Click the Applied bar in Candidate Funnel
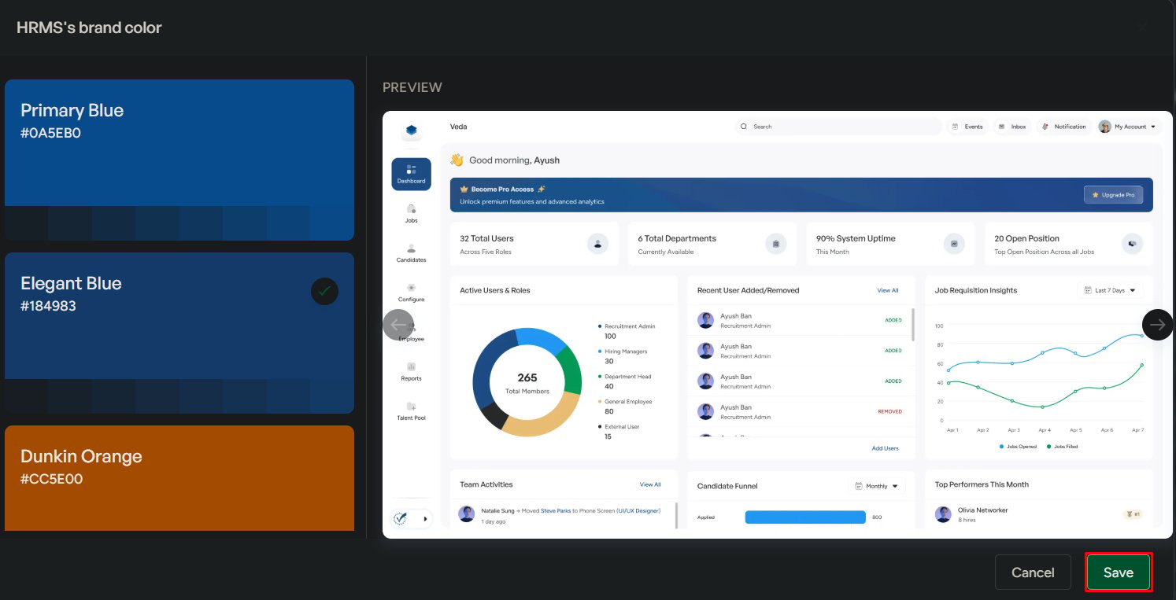 (x=805, y=517)
